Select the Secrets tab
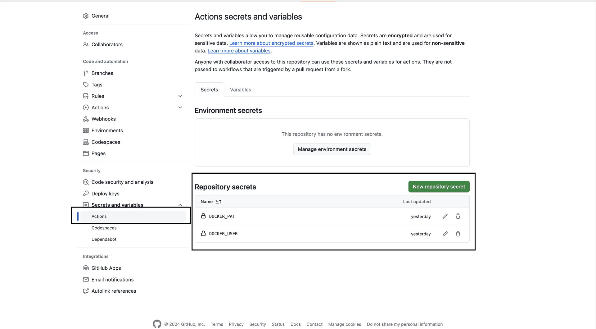Screen dimensions: 596x329 coord(209,89)
